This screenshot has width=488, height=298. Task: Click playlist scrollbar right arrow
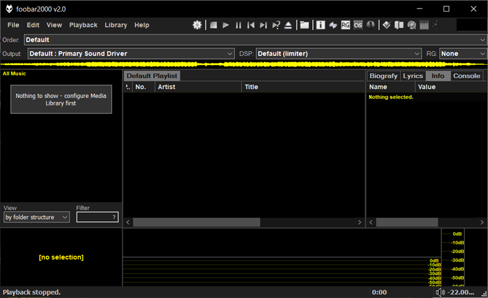[x=359, y=222]
